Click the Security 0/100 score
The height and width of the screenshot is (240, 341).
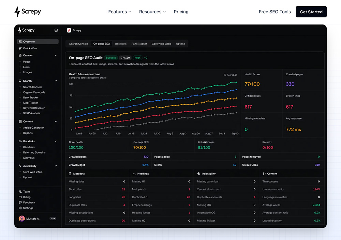click(x=267, y=147)
